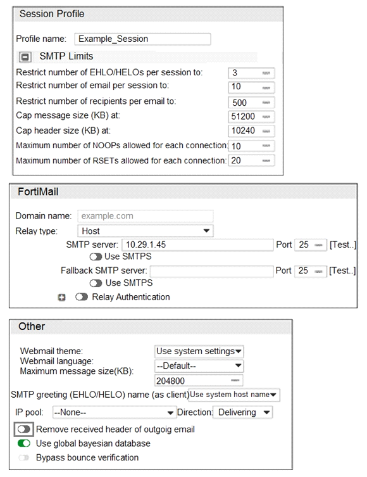Screen dimensions: 367x477
Task: Open the Direction dropdown
Action: [x=242, y=412]
